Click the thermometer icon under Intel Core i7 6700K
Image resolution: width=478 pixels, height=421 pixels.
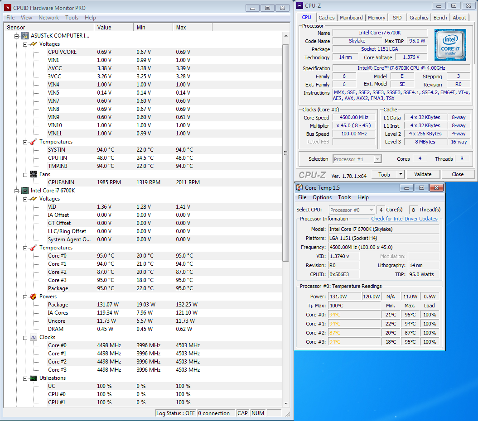click(34, 248)
